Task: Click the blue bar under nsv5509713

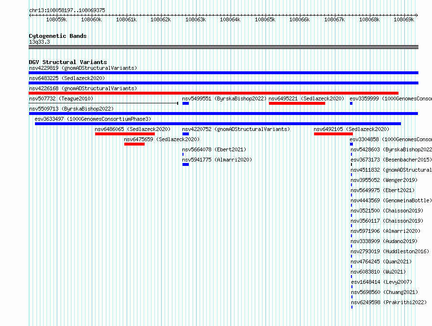Action: point(223,114)
